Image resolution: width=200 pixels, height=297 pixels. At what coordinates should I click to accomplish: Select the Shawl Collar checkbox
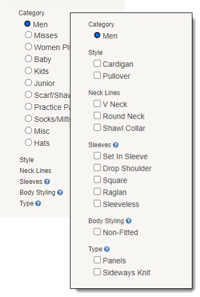[97, 127]
